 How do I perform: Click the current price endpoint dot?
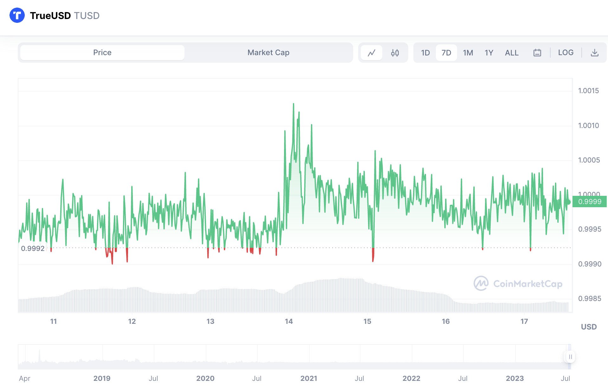[569, 202]
